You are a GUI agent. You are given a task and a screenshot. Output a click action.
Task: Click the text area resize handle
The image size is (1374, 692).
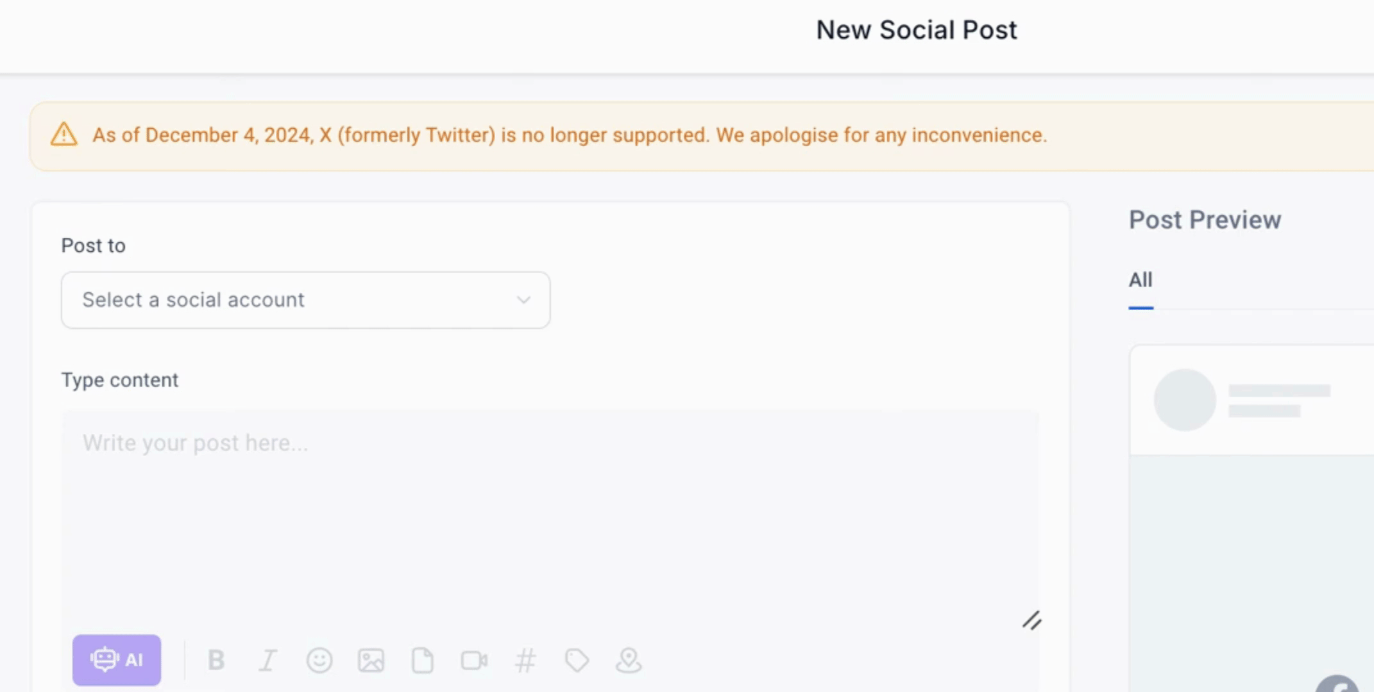(x=1031, y=620)
